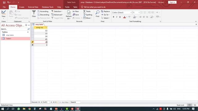The width and height of the screenshot is (198, 111).
Task: Switch to the Fields tab
Action: pos(67,7)
